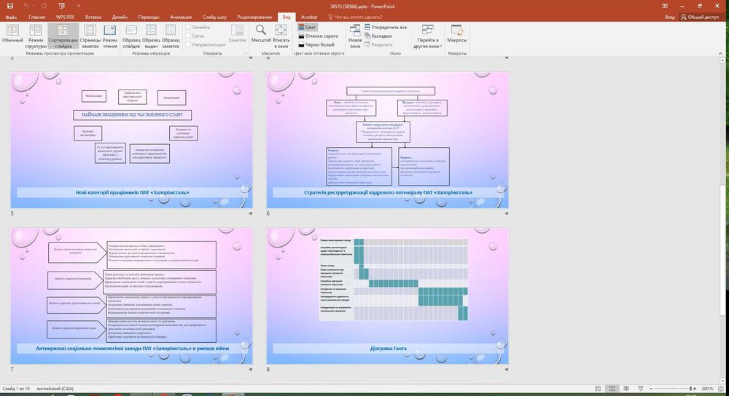Open Образец слайдов slide master
Screen dimensions: 729x396
pyautogui.click(x=131, y=36)
